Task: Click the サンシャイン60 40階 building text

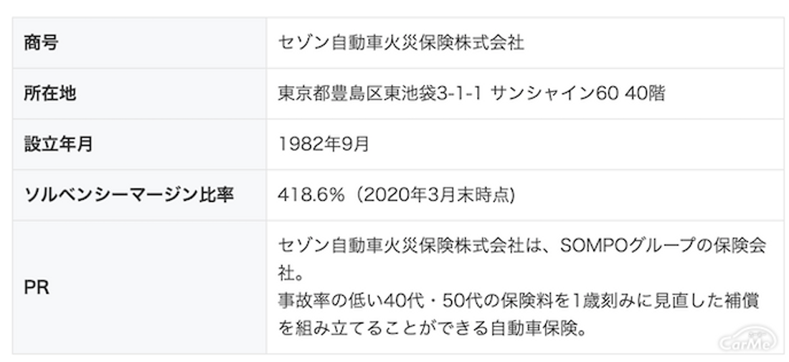Action: pyautogui.click(x=578, y=93)
